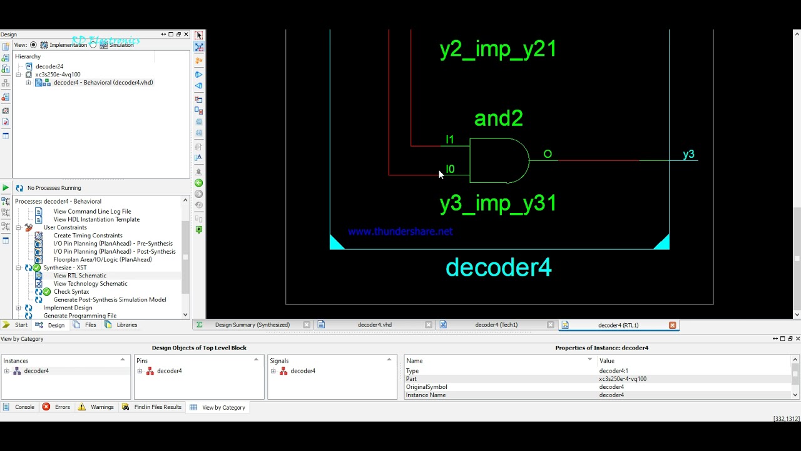Switch to the Files panel tab

click(x=85, y=325)
